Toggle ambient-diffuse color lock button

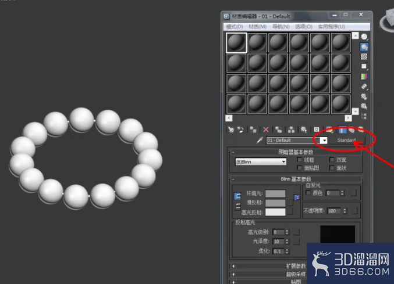pyautogui.click(x=237, y=196)
